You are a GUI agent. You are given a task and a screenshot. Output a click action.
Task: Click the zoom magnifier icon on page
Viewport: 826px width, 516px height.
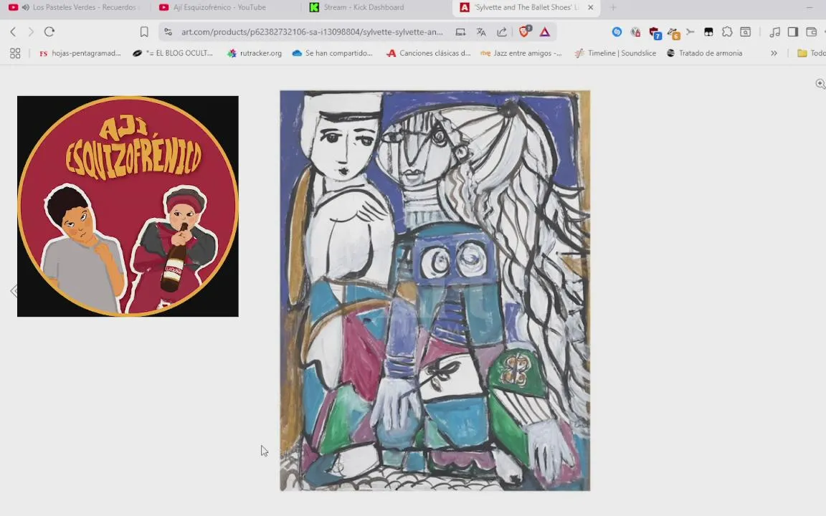pos(820,84)
